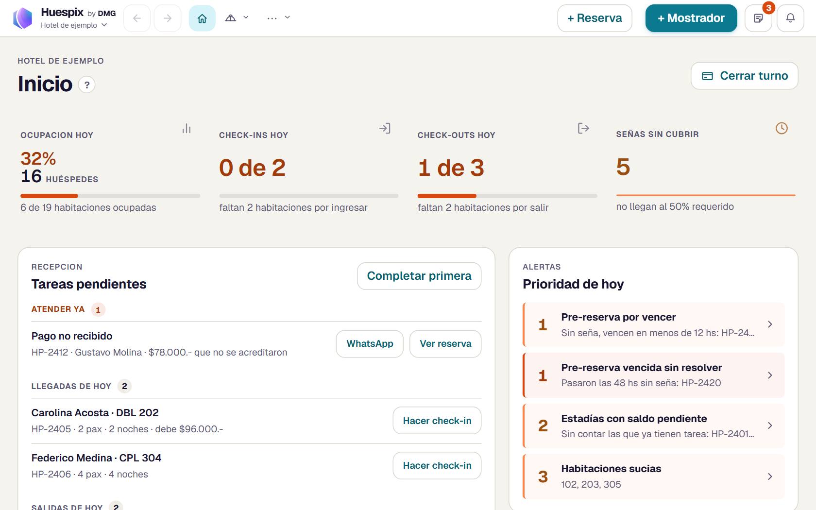
Task: Click Completar primera button
Action: tap(419, 276)
